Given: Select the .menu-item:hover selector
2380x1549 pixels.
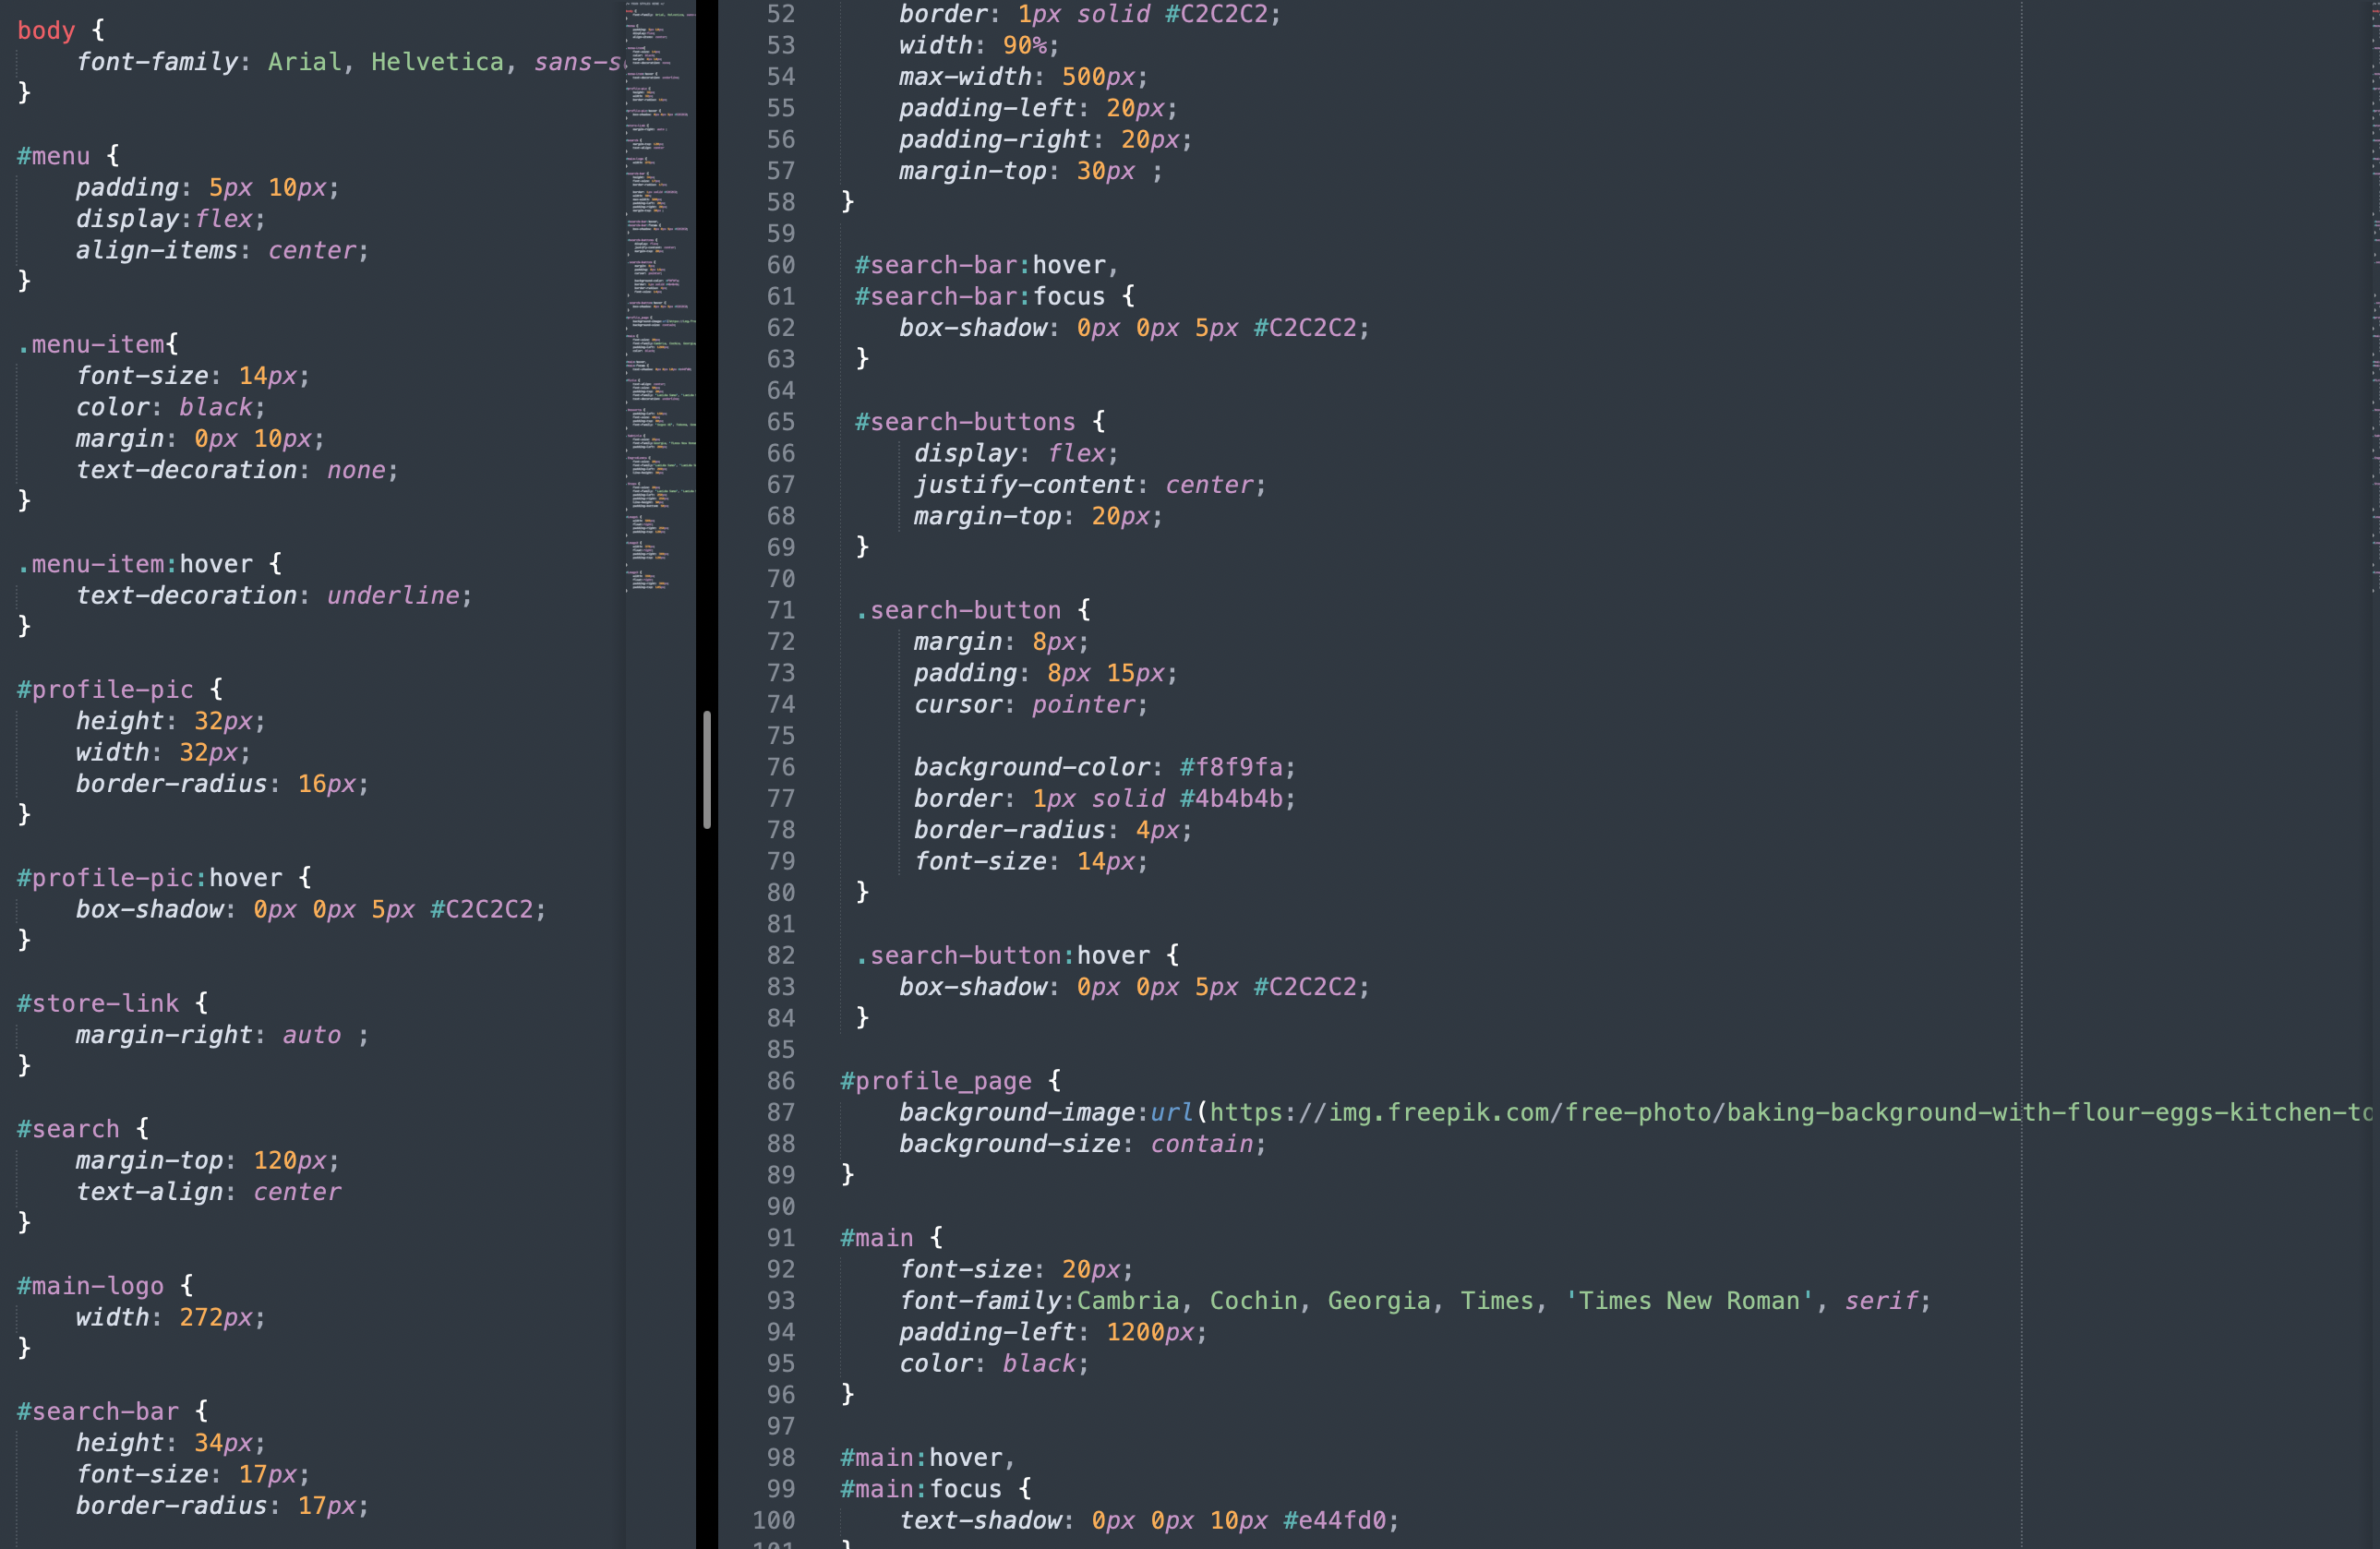Looking at the screenshot, I should 130,563.
